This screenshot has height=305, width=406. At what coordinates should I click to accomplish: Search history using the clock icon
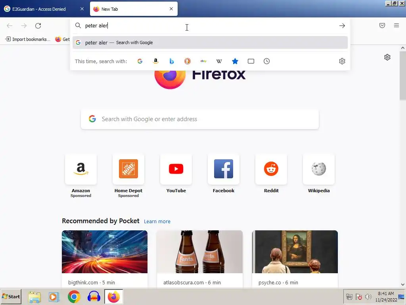pyautogui.click(x=267, y=61)
